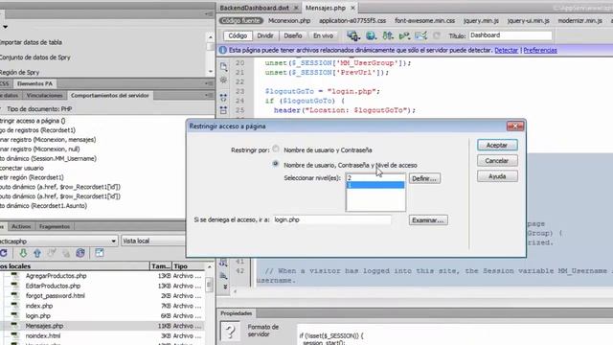The width and height of the screenshot is (613, 345).
Task: Click the 'Si se deniega el acceso' login.php field
Action: (331, 219)
